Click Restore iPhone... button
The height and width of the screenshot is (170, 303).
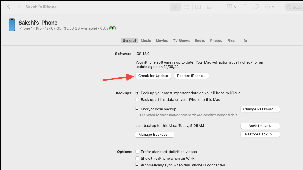coord(191,76)
